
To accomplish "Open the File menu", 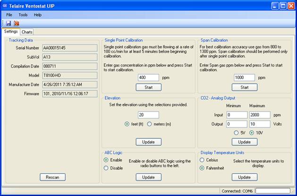I will [9, 15].
